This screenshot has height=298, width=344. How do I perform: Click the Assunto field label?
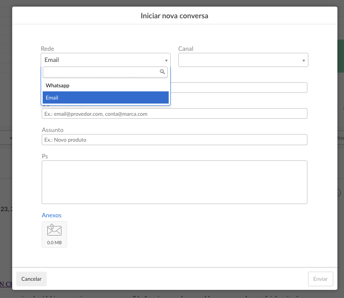click(x=52, y=130)
